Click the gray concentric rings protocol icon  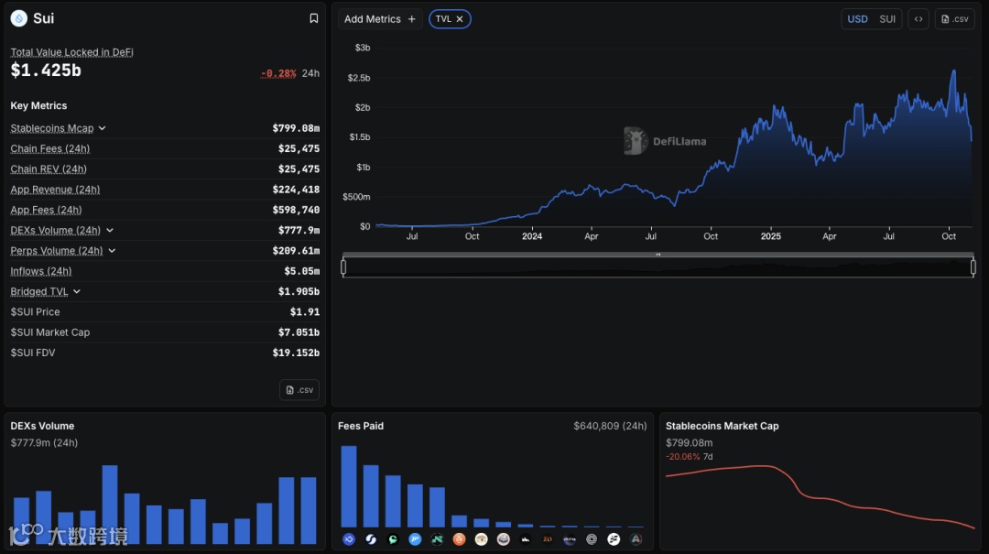pyautogui.click(x=592, y=538)
